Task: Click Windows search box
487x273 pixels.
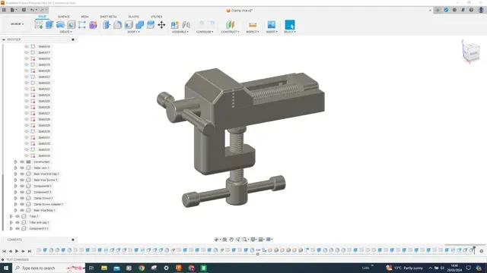Action: pos(49,268)
